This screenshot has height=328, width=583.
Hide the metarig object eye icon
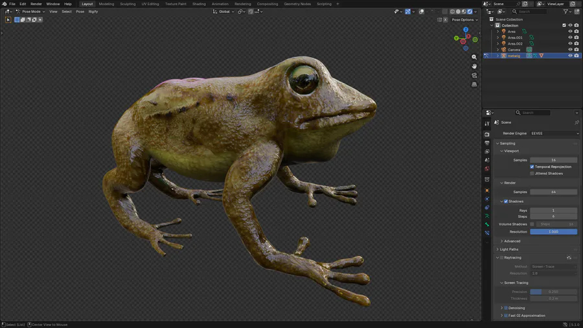coord(570,55)
